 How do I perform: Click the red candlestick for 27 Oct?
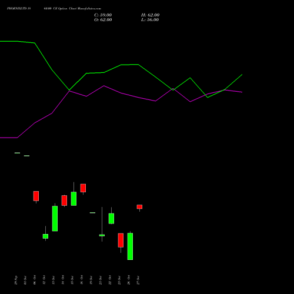[139, 207]
